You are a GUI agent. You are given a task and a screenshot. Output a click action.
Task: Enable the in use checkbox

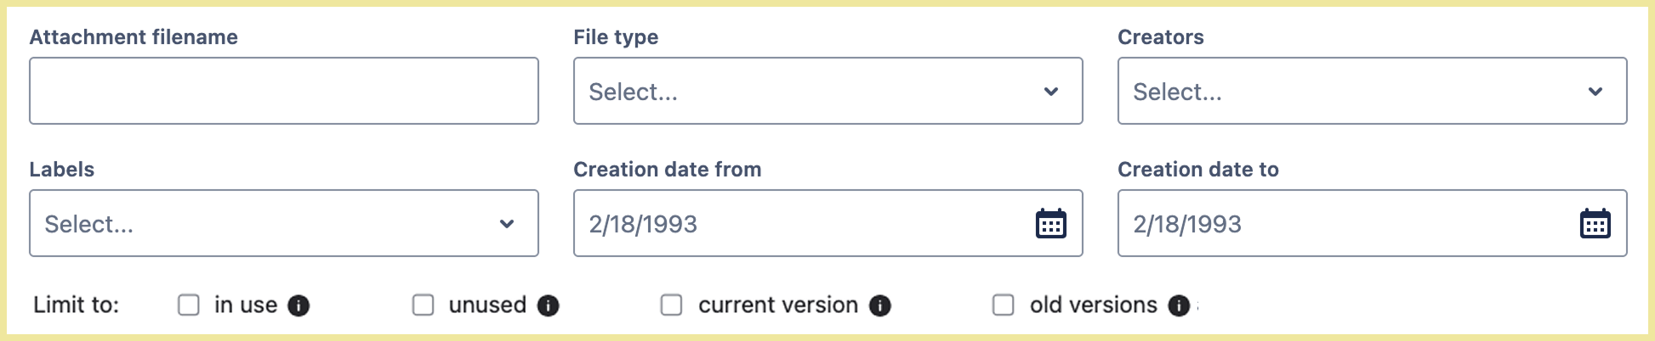(189, 305)
